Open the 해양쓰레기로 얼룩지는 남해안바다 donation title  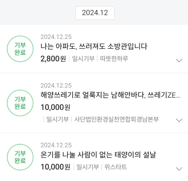[110, 95]
